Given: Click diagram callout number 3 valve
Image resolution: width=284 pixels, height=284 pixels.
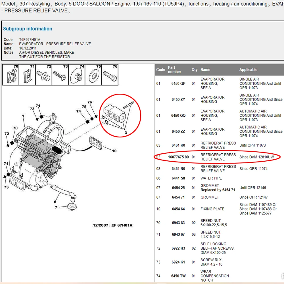Looking at the screenshot, I should [x=126, y=133].
